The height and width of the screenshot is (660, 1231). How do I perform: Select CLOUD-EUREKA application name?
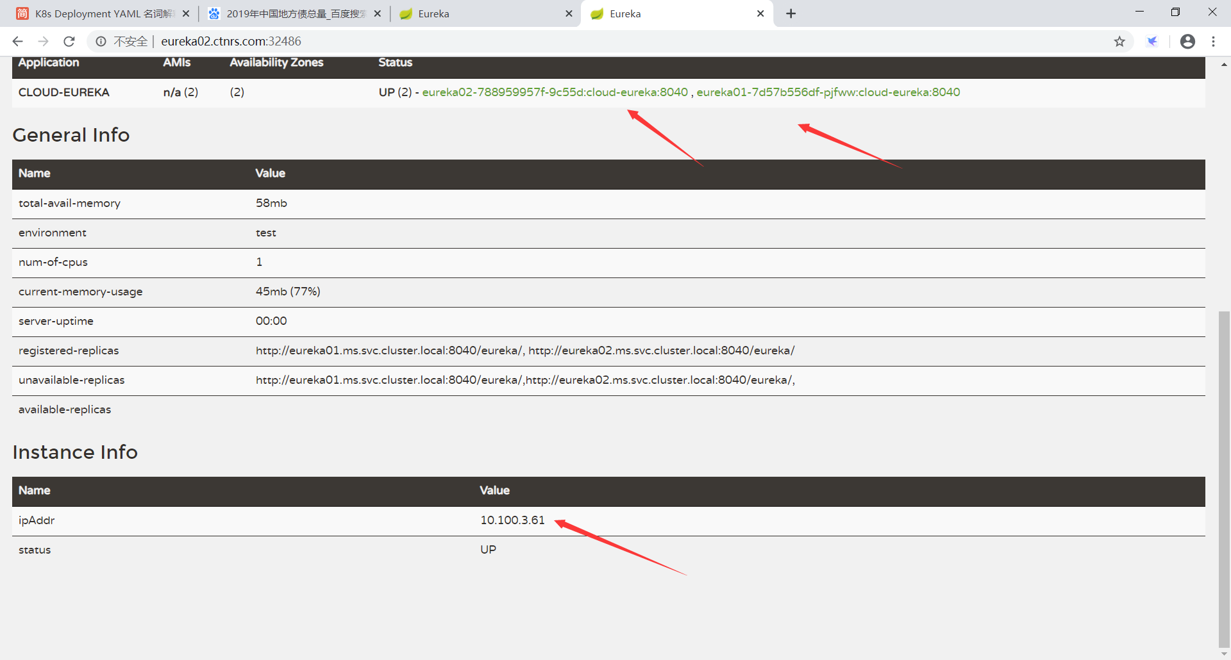point(64,92)
